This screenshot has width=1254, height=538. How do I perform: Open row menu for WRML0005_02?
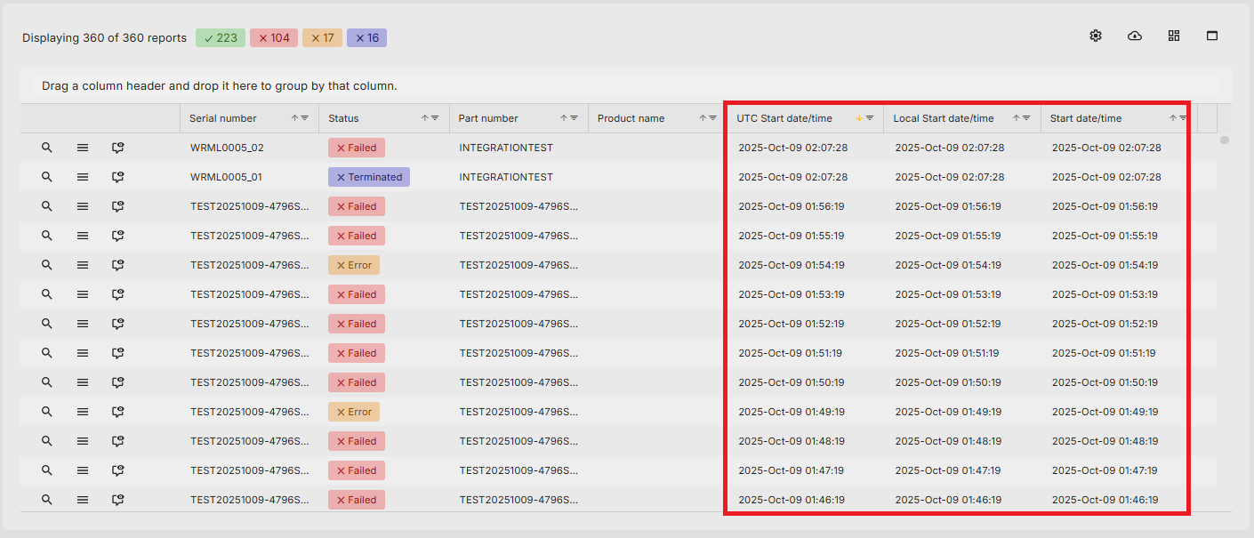coord(83,148)
